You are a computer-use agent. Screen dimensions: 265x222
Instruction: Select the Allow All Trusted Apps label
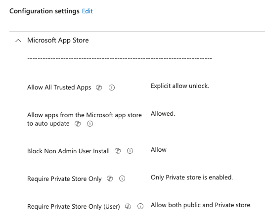pyautogui.click(x=59, y=88)
